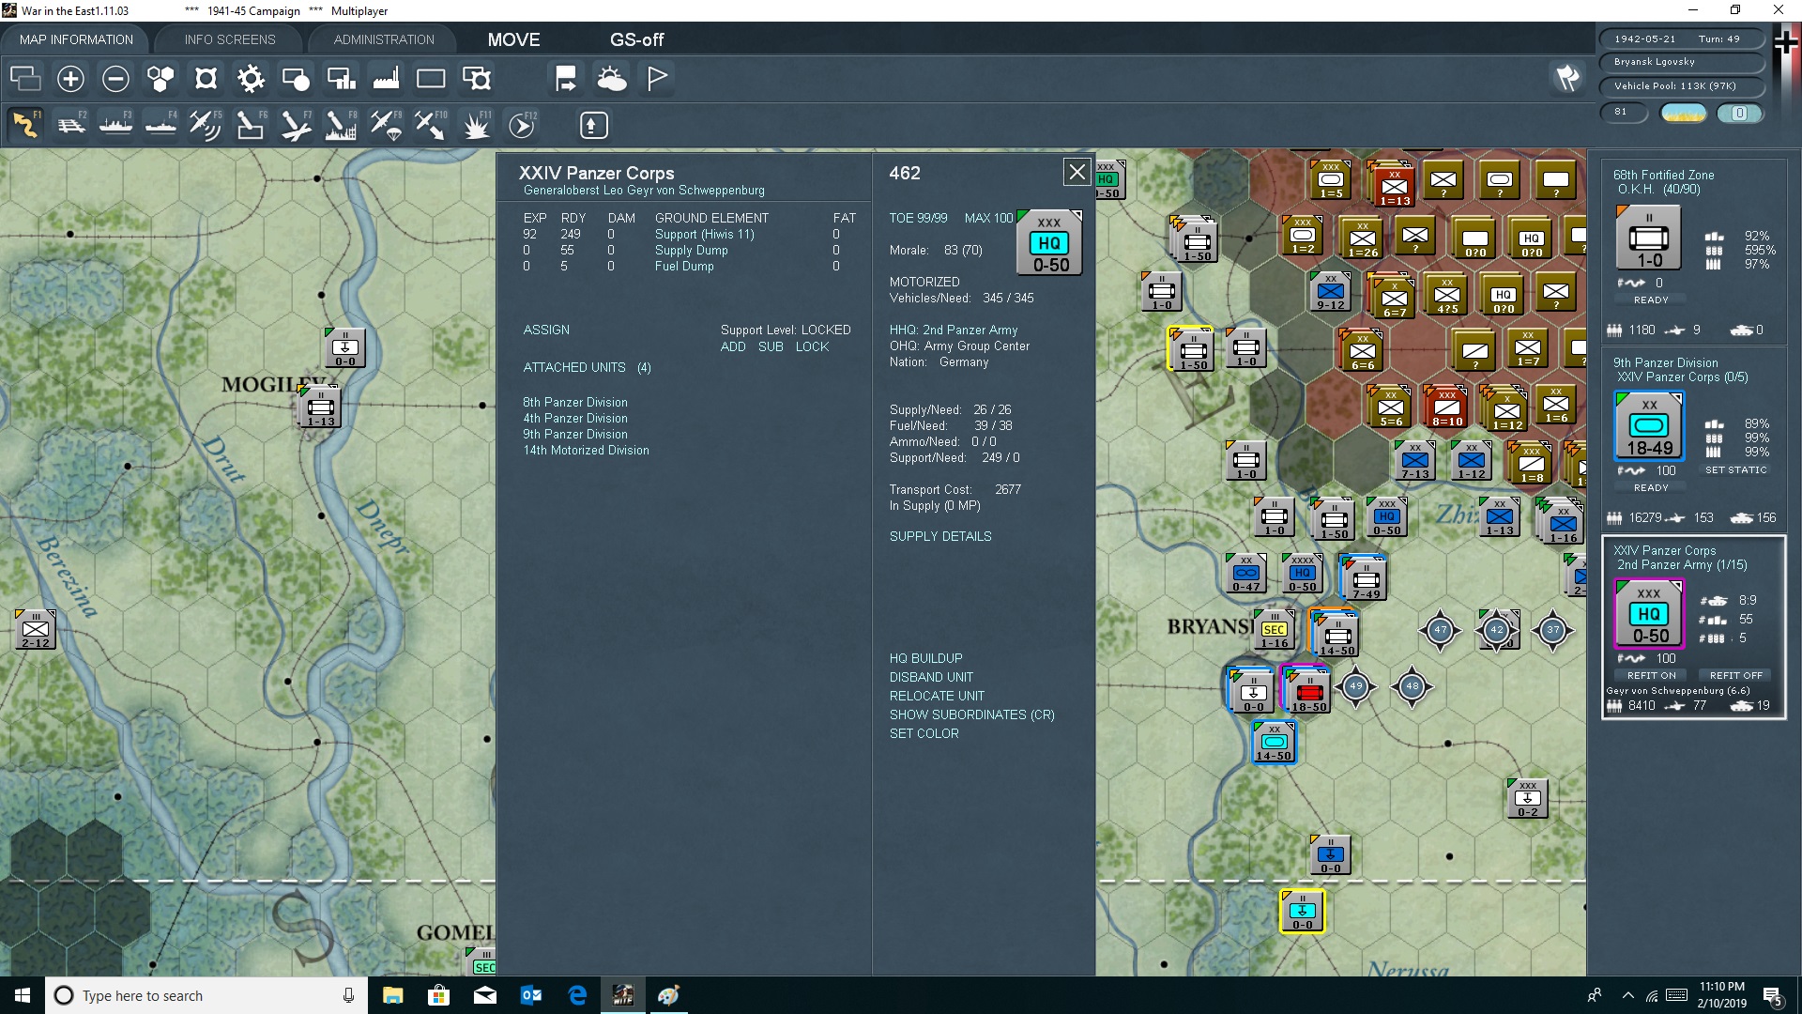Toggle REFIT OFF for XXIV Panzer Corps

[x=1735, y=675]
